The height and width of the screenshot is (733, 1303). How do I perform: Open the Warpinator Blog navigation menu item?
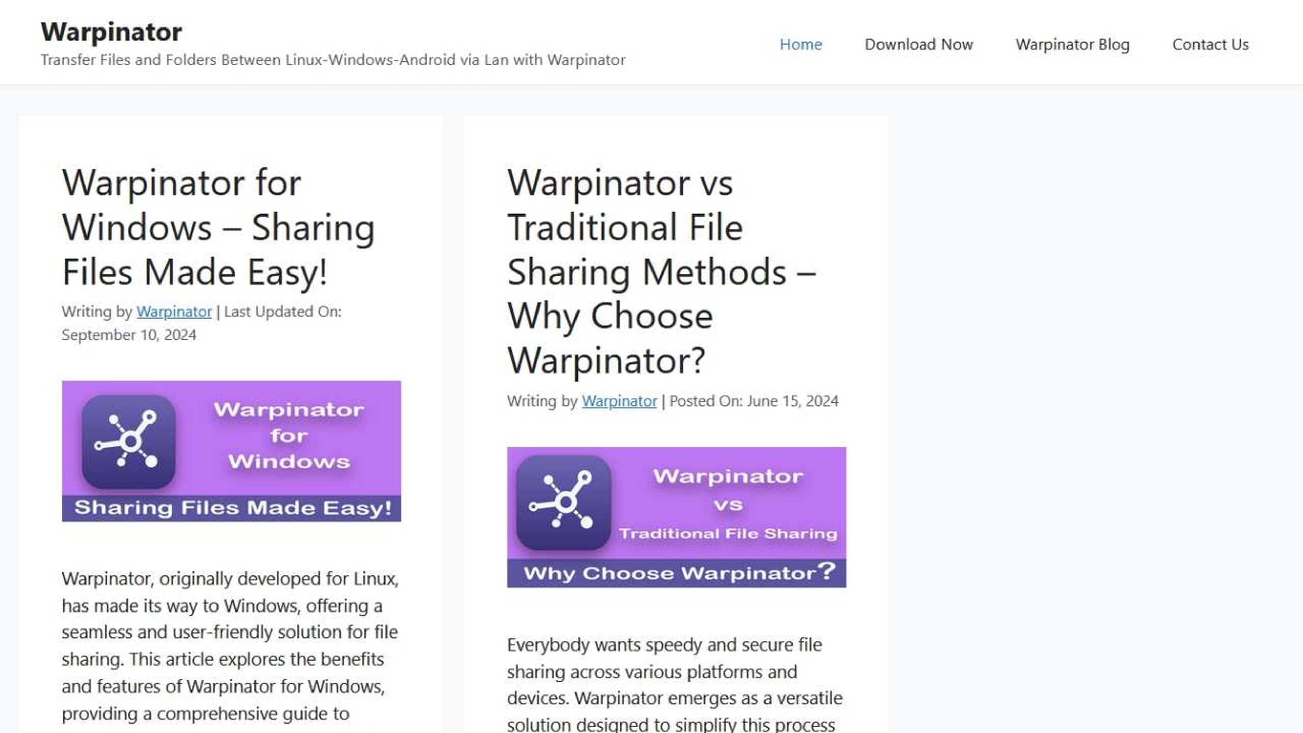coord(1072,44)
